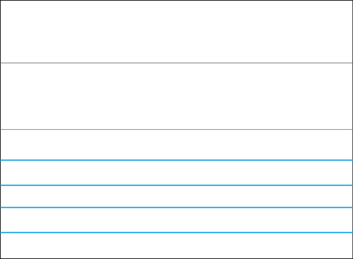Click the second large blank section
353x259 pixels.
(x=176, y=96)
